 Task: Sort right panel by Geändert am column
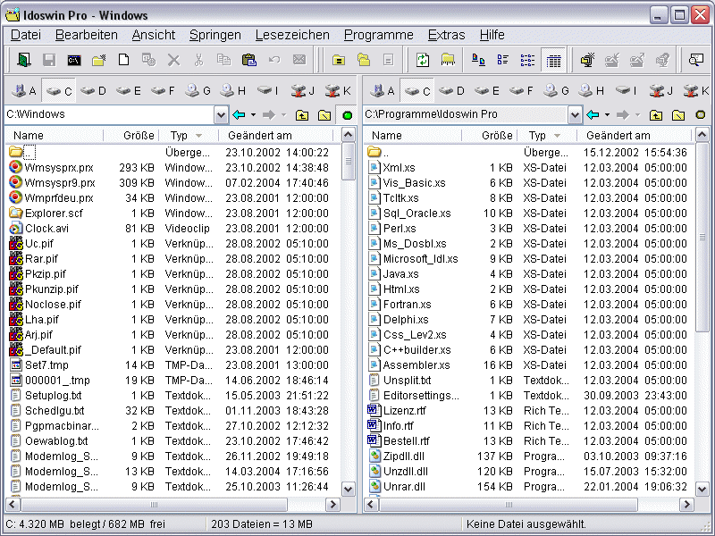(x=635, y=136)
